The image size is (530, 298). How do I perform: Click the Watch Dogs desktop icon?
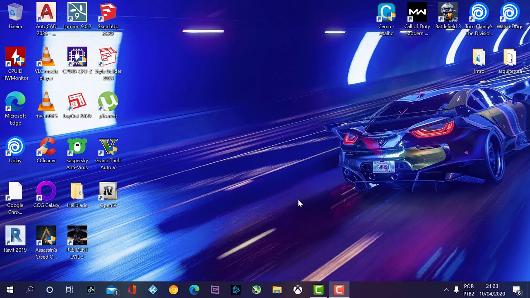(x=510, y=16)
